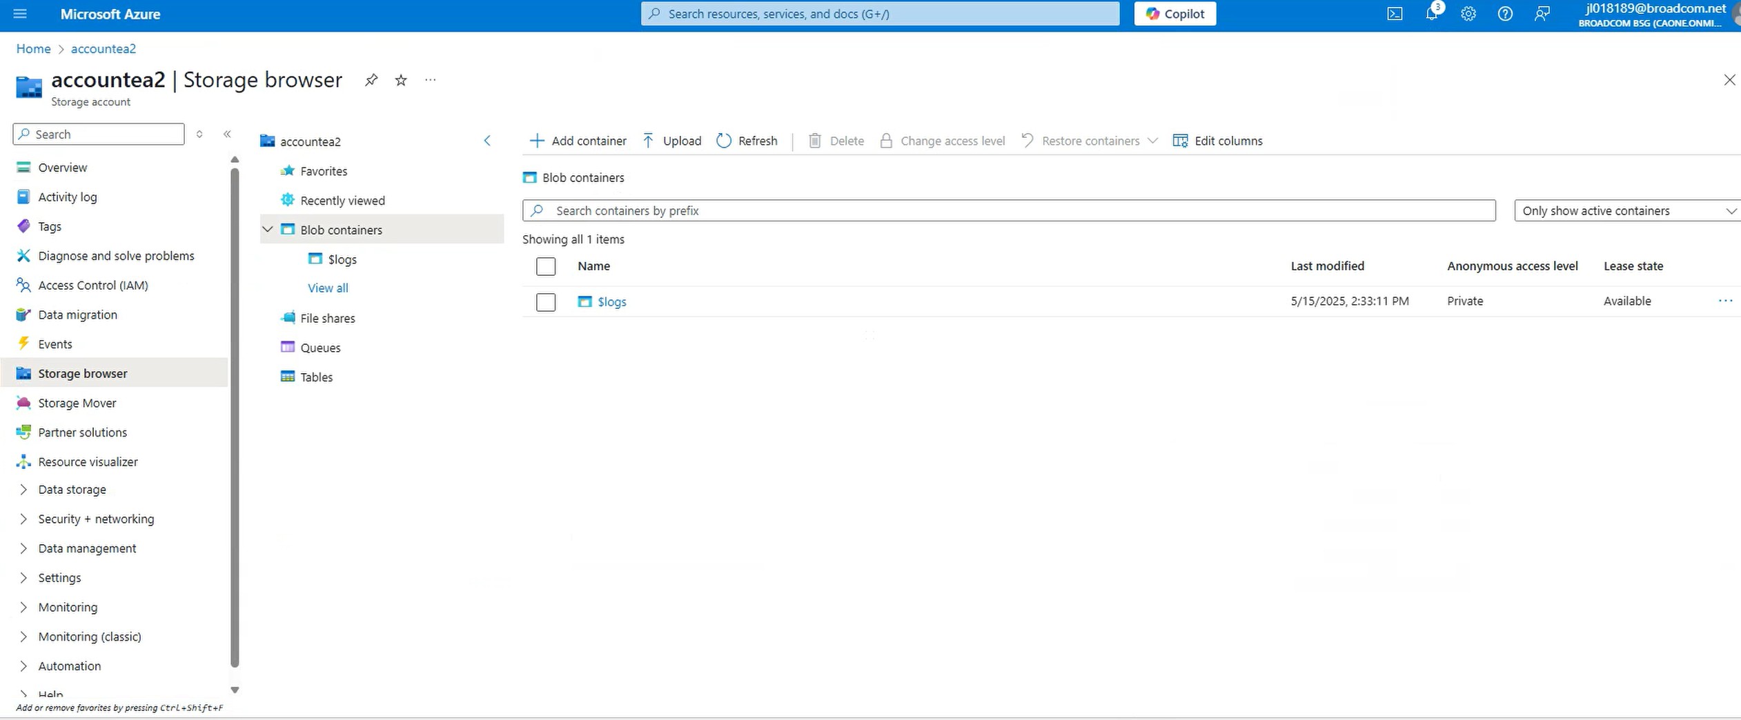This screenshot has height=720, width=1741.
Task: Expand Data management section
Action: pyautogui.click(x=23, y=548)
